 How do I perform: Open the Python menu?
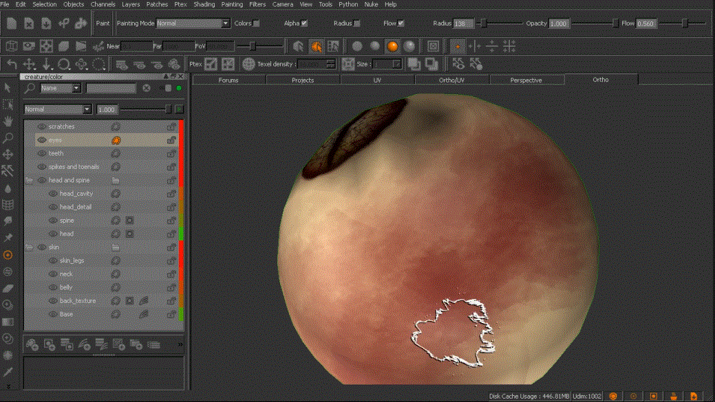tap(348, 4)
